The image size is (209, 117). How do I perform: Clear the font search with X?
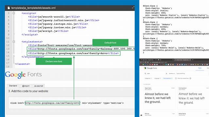(166, 73)
